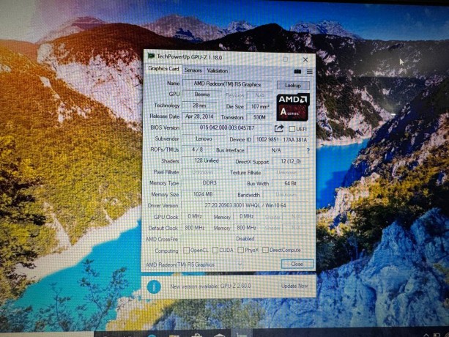Click the Subvendor value Lenovo

coord(204,139)
